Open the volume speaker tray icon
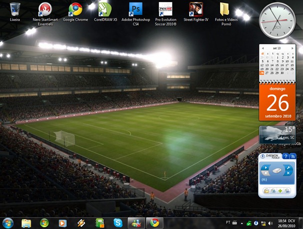Screen dimensions: 303x229 pos(270,223)
